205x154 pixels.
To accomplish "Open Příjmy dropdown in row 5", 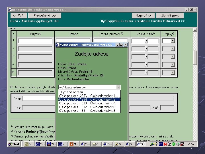I will click(173, 72).
